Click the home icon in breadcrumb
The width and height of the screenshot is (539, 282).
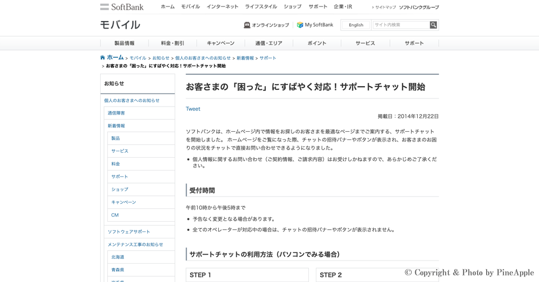point(102,57)
